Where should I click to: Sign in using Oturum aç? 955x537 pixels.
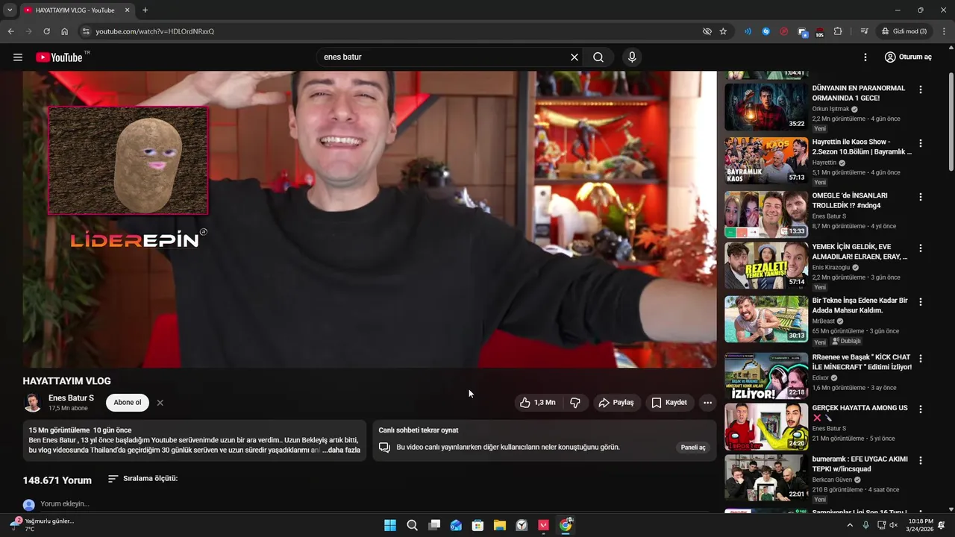pyautogui.click(x=908, y=57)
